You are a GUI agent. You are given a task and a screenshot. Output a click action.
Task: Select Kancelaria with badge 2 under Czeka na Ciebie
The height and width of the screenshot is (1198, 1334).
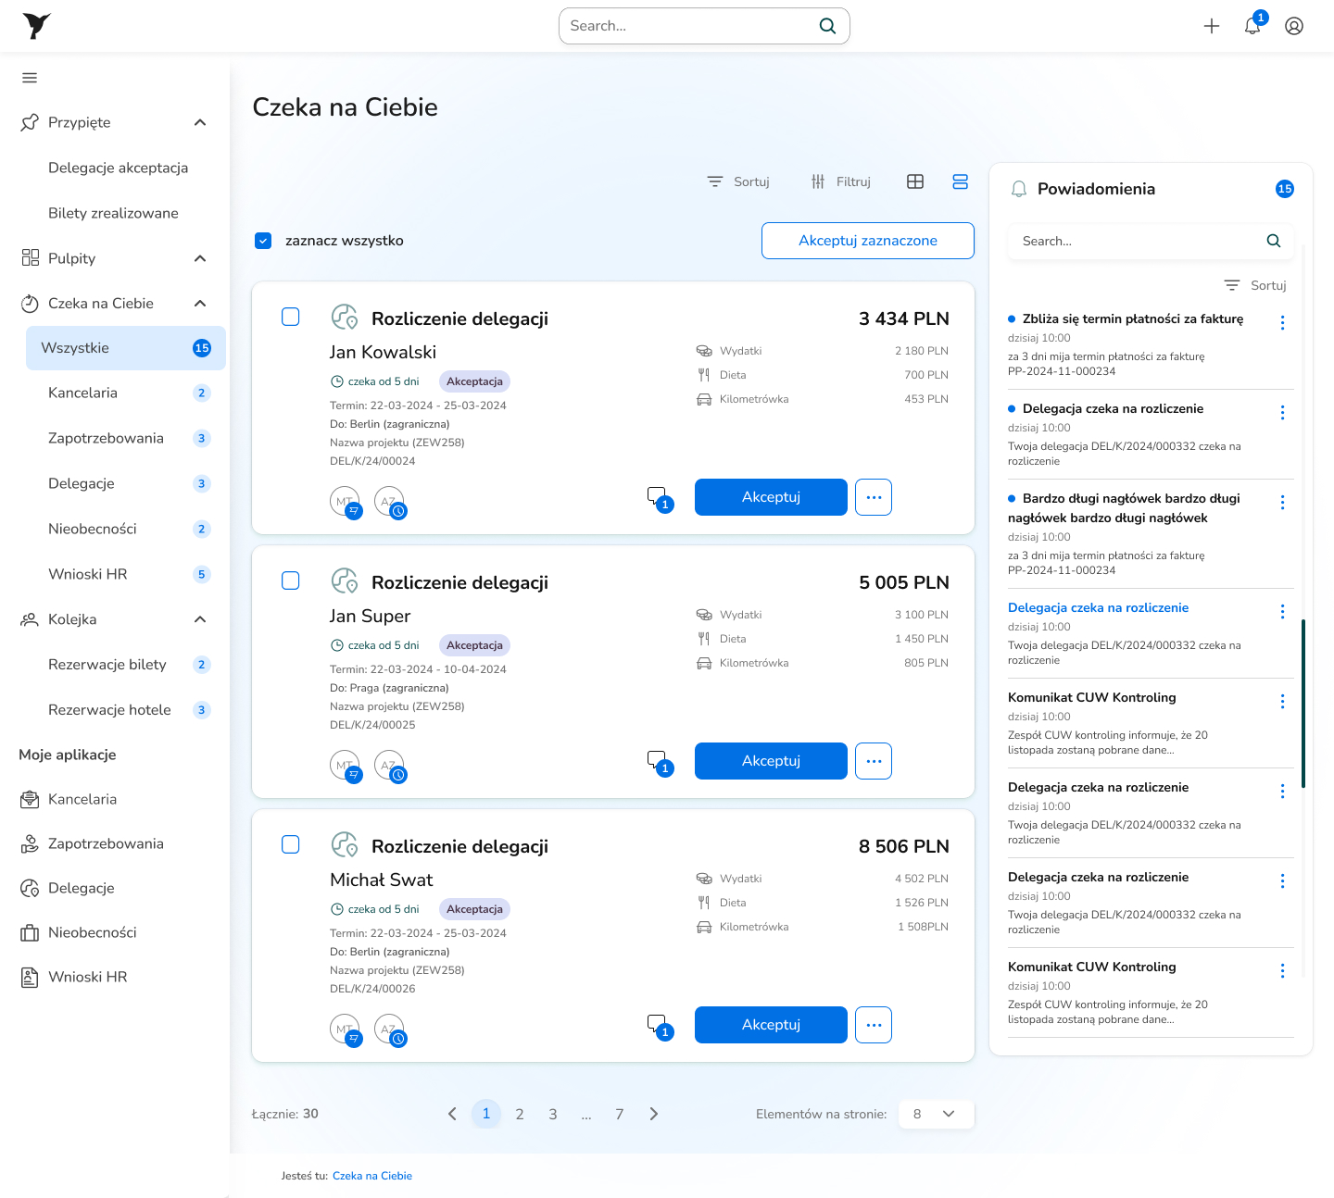[x=126, y=393]
